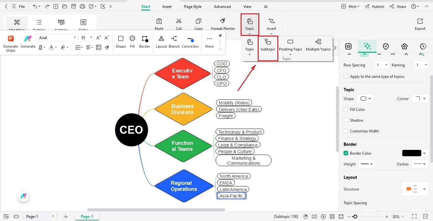Click the Print icon

(82, 6)
